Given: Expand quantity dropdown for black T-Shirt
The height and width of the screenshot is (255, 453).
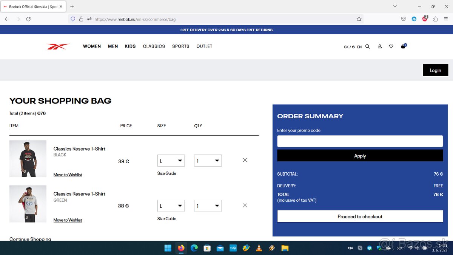Looking at the screenshot, I should click(208, 161).
